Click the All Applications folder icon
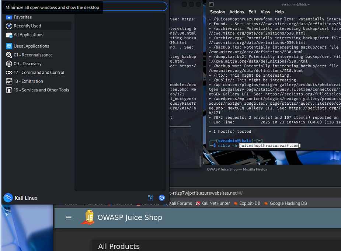Screen dimensions: 341x251 tap(9, 35)
